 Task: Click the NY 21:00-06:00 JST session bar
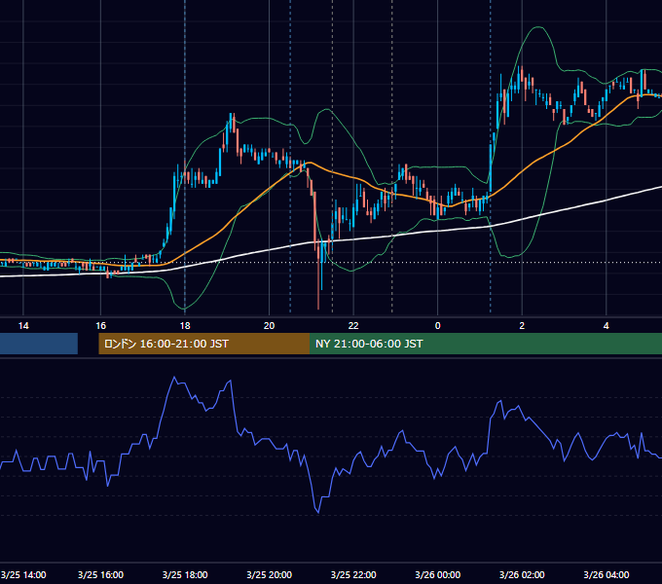coord(486,344)
